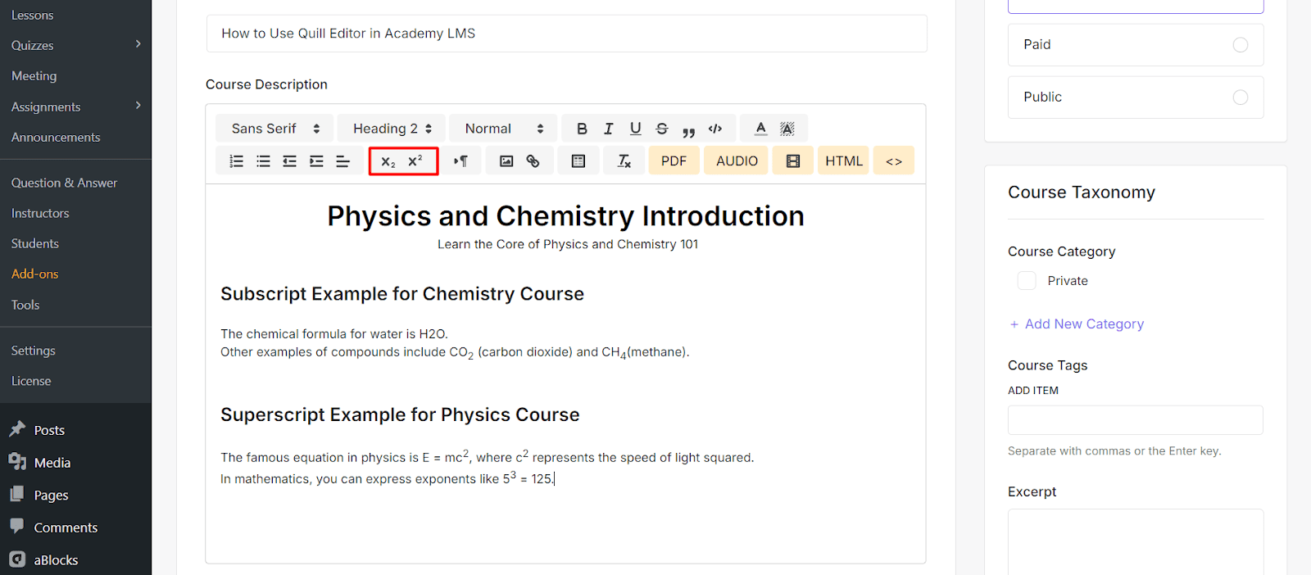The height and width of the screenshot is (575, 1311).
Task: Click the Course Tags input field
Action: pos(1136,420)
